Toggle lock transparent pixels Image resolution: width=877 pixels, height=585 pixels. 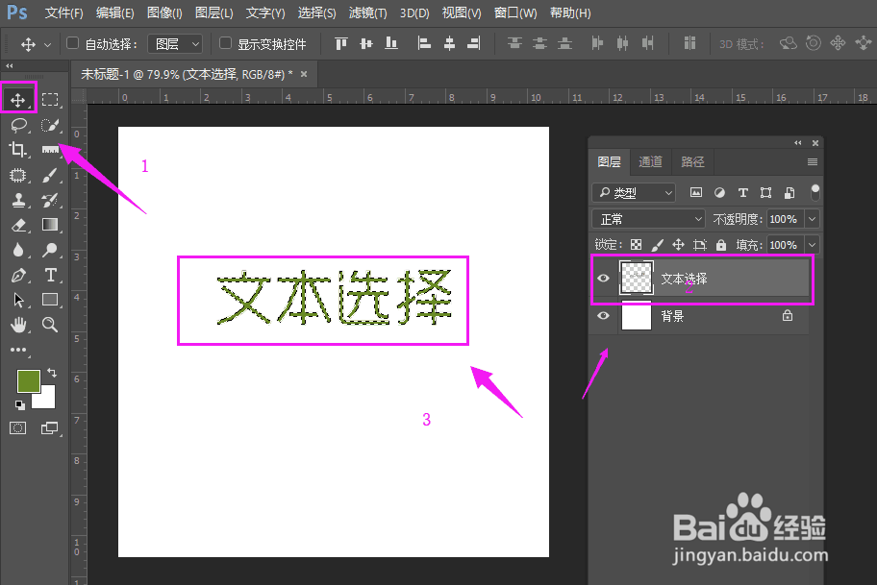[x=636, y=245]
